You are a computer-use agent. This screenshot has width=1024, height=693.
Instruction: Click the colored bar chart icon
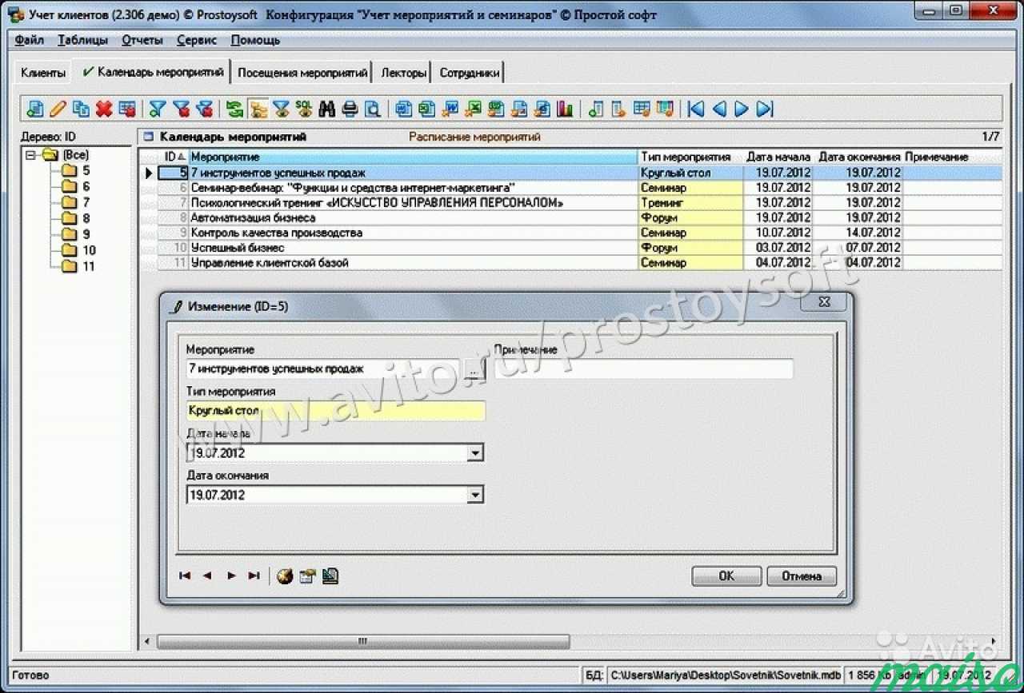point(565,109)
